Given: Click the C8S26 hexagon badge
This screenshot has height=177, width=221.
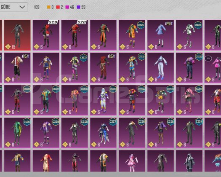Looking at the screenshot, I should tap(141, 25).
